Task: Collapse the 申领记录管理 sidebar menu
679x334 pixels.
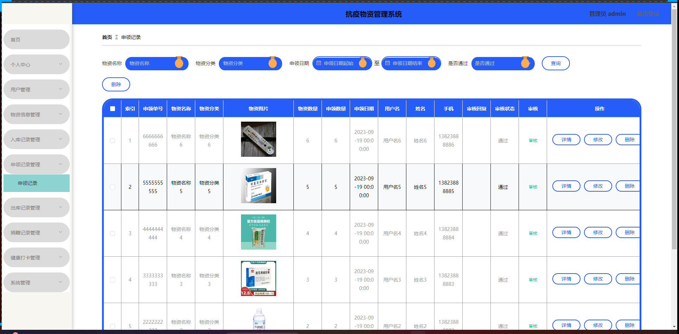Action: coord(37,164)
